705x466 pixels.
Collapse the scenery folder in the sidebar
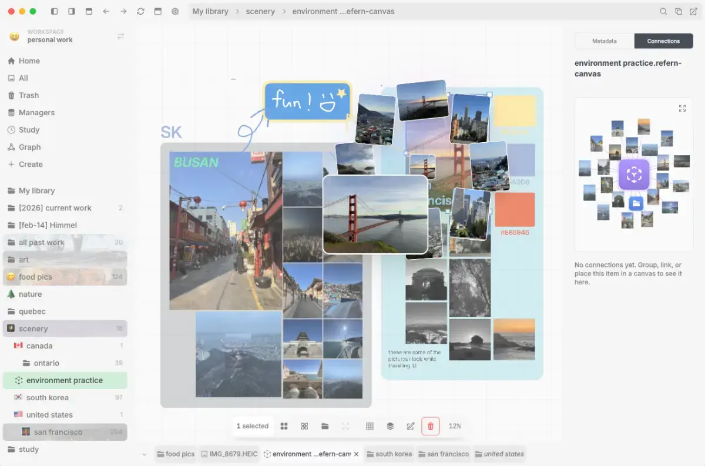[x=65, y=328]
